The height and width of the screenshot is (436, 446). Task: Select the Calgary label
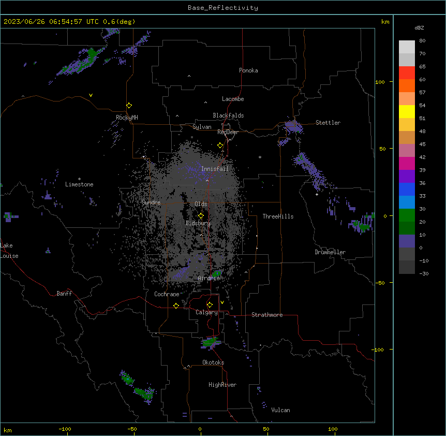pyautogui.click(x=206, y=312)
